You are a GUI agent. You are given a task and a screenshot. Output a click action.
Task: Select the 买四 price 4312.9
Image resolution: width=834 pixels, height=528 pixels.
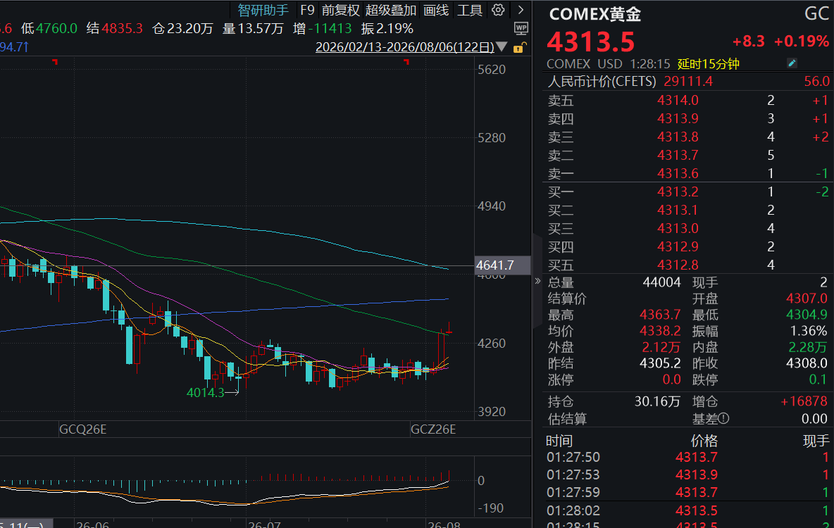(678, 246)
